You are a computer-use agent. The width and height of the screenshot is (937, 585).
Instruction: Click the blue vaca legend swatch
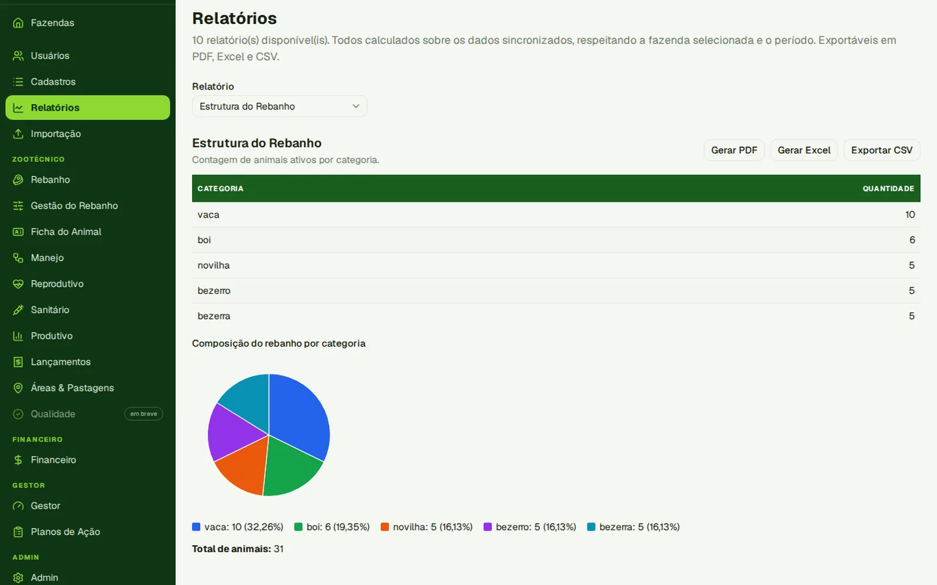196,527
